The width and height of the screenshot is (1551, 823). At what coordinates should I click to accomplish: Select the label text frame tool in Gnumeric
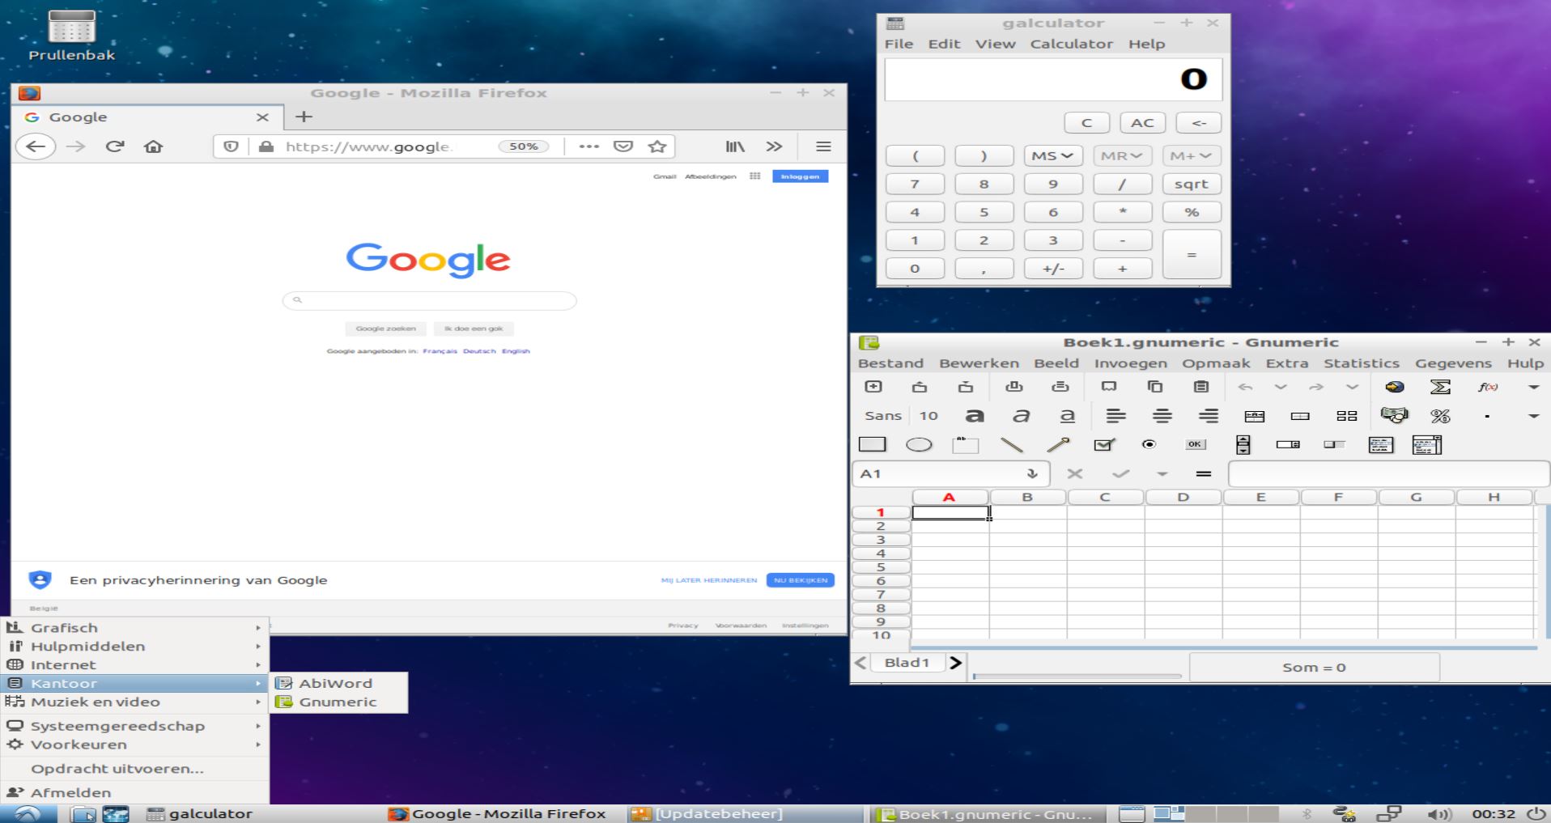coord(965,444)
